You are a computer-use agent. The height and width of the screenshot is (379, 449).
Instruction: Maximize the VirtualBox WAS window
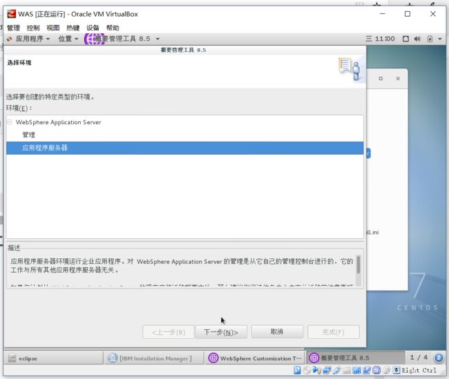coord(408,14)
